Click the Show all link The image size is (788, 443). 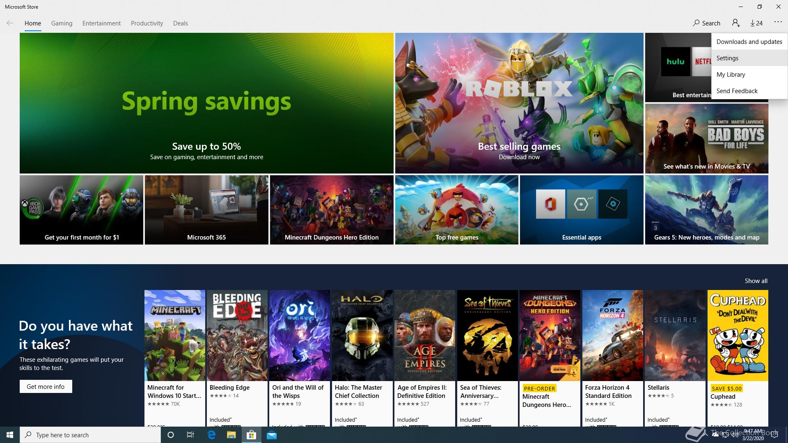(756, 281)
